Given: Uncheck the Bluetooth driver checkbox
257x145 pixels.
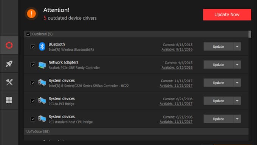Looking at the screenshot, I should (33, 47).
